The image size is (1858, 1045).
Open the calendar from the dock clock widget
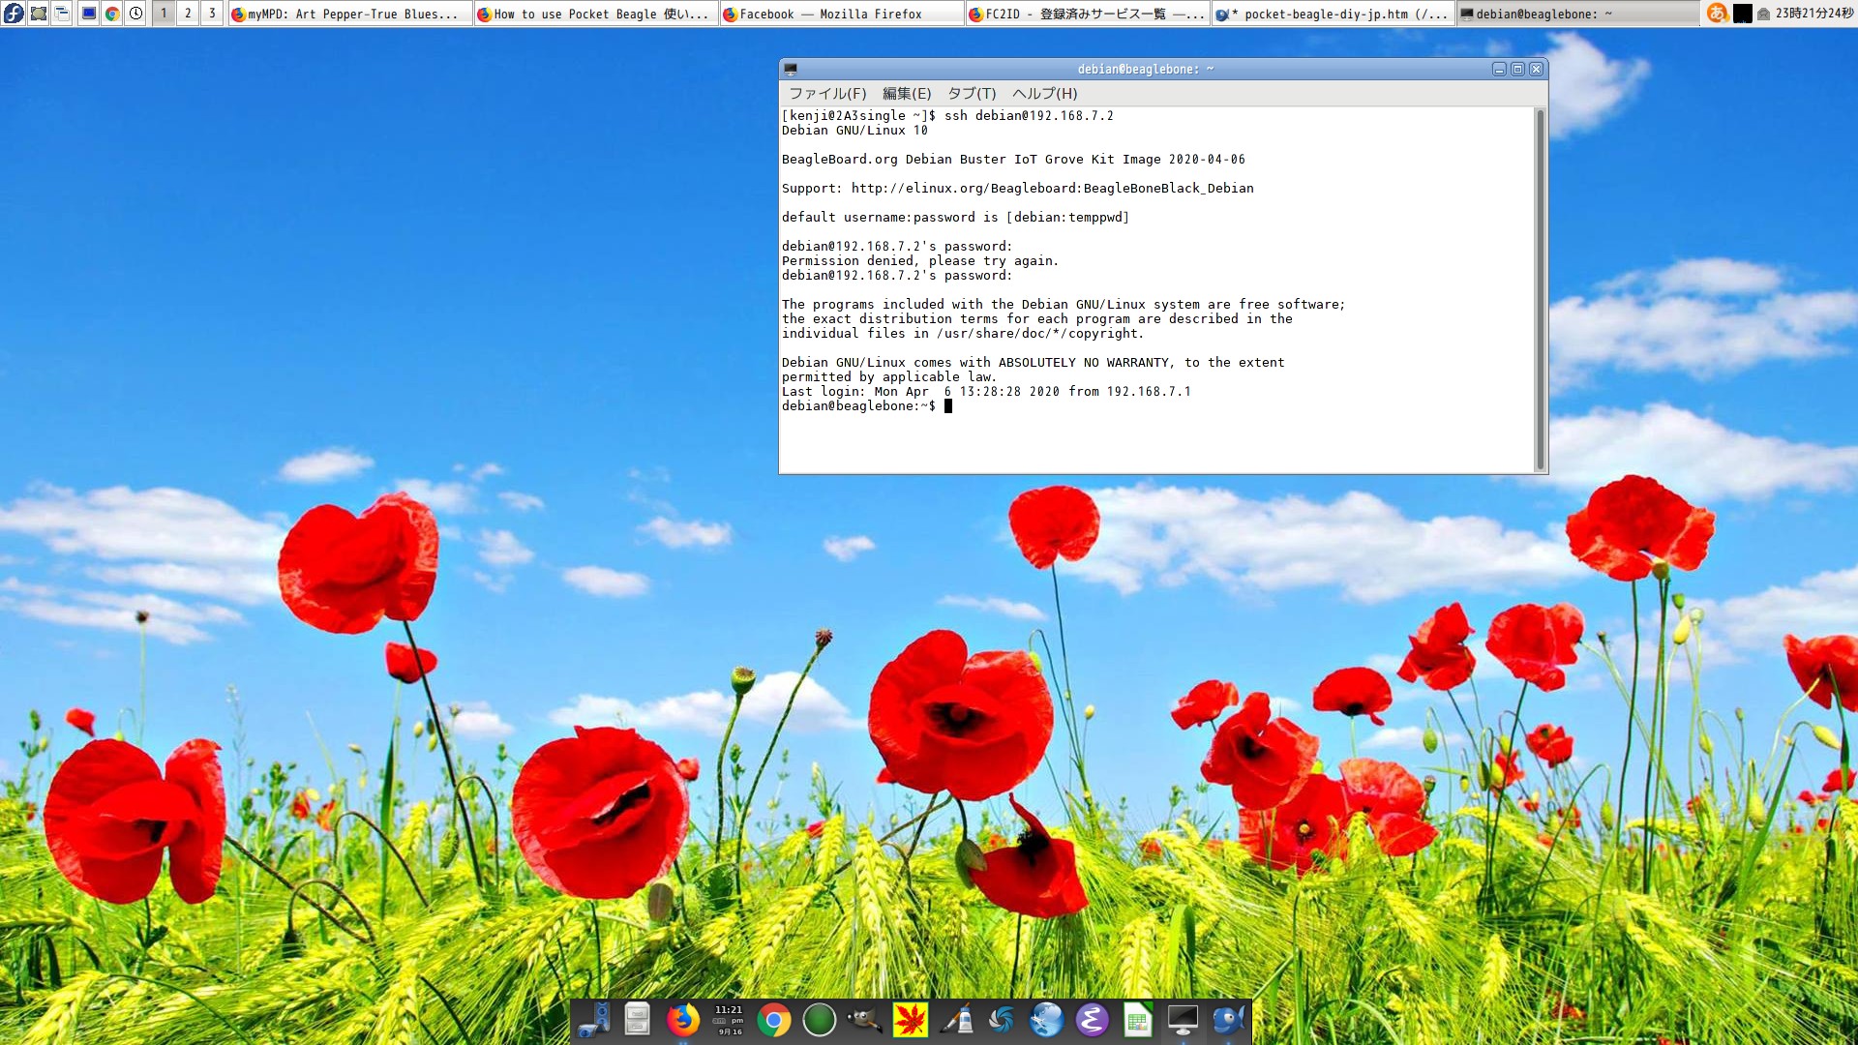coord(728,1020)
